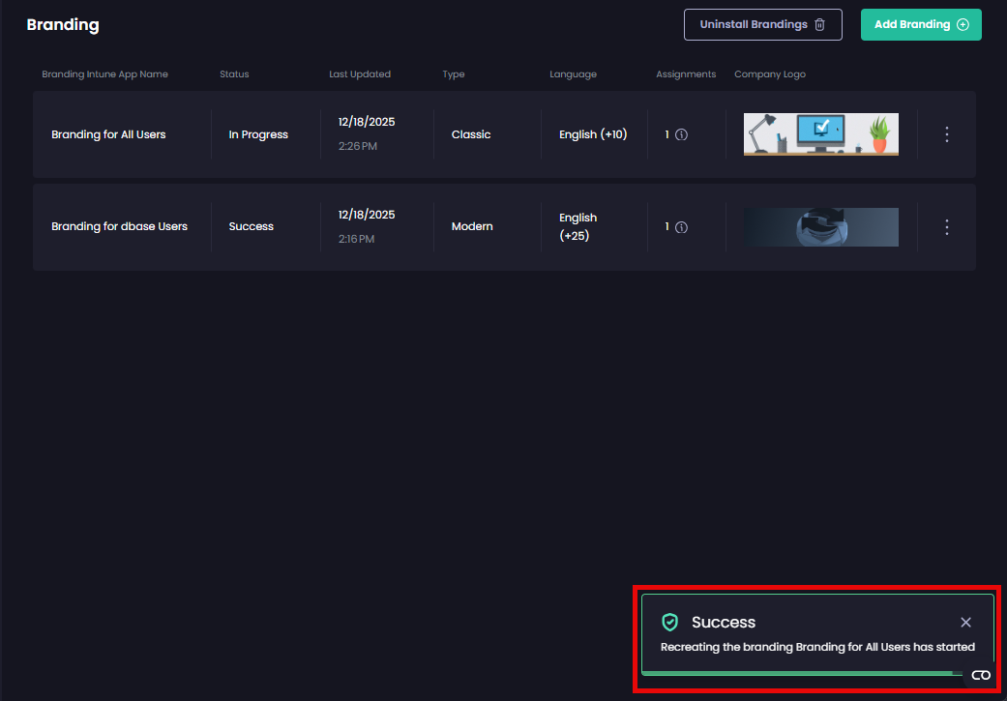Click the link icon at toast bottom corner
This screenshot has width=1007, height=701.
click(981, 675)
